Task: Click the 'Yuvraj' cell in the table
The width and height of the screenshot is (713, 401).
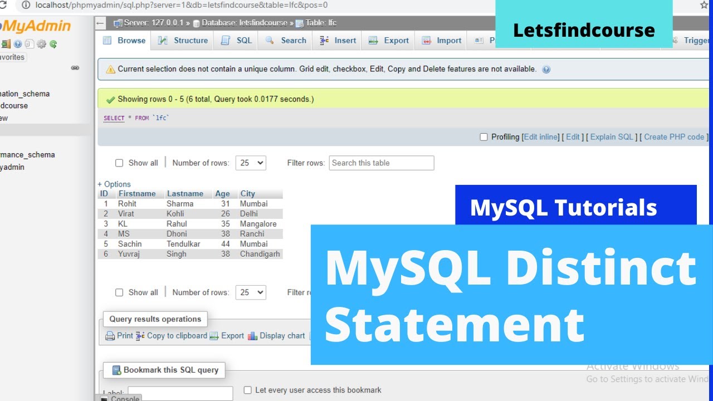Action: click(x=129, y=254)
